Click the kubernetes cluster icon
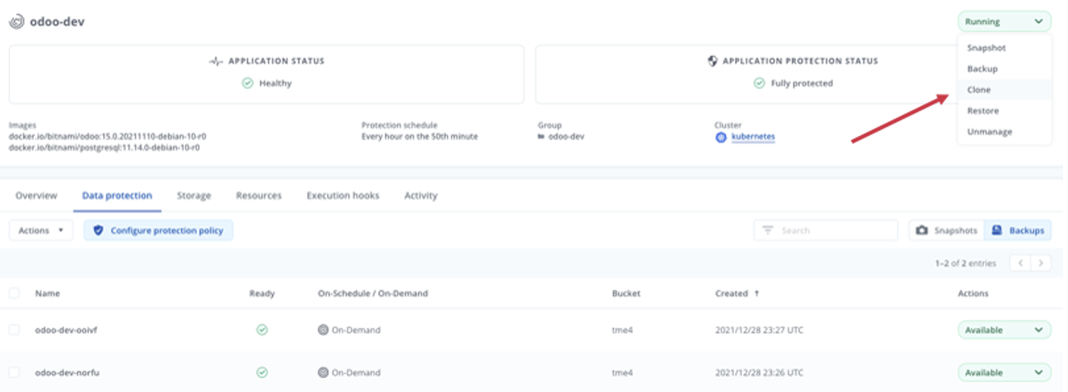The image size is (1068, 392). pos(721,137)
